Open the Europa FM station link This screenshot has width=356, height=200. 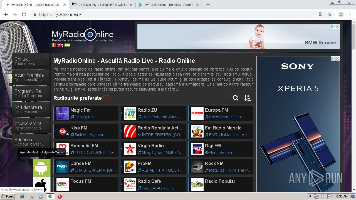[216, 110]
